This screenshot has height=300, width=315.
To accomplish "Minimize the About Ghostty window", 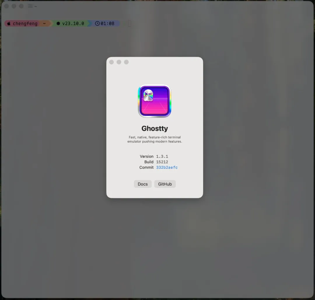I will tap(119, 62).
